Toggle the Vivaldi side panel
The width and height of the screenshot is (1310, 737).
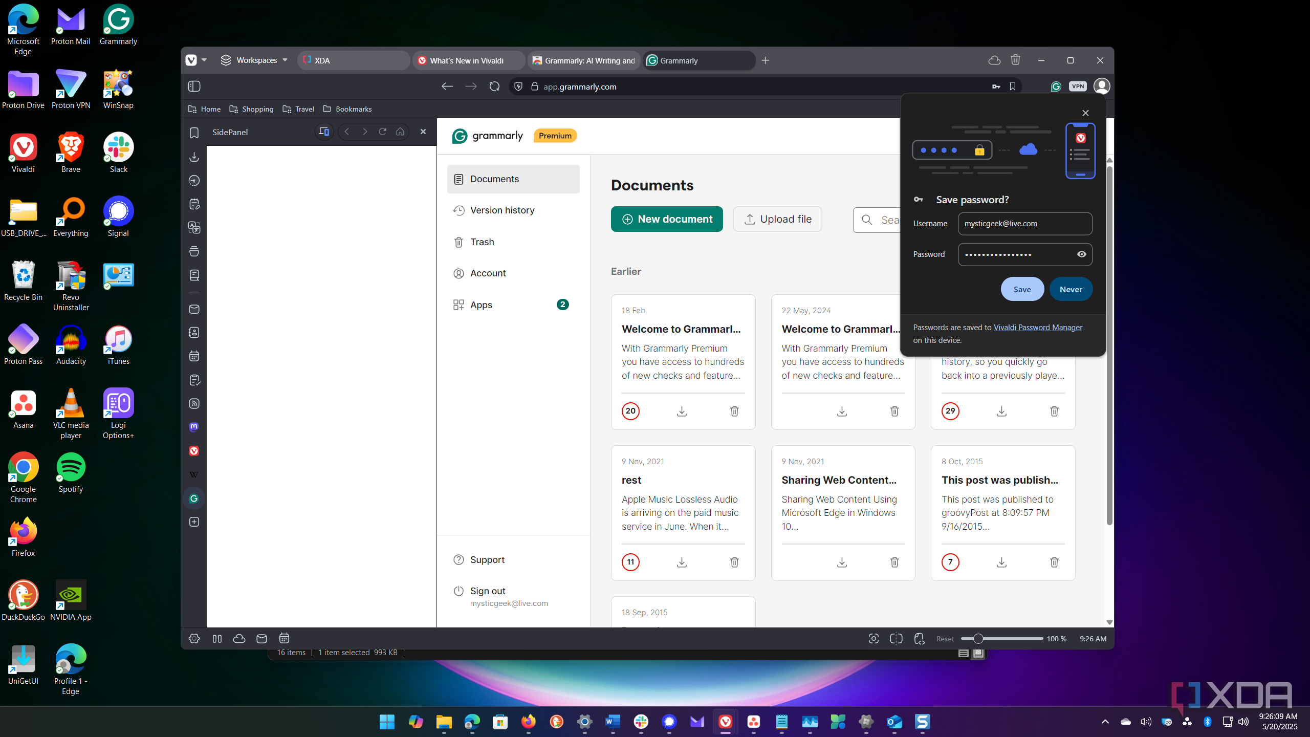[194, 86]
